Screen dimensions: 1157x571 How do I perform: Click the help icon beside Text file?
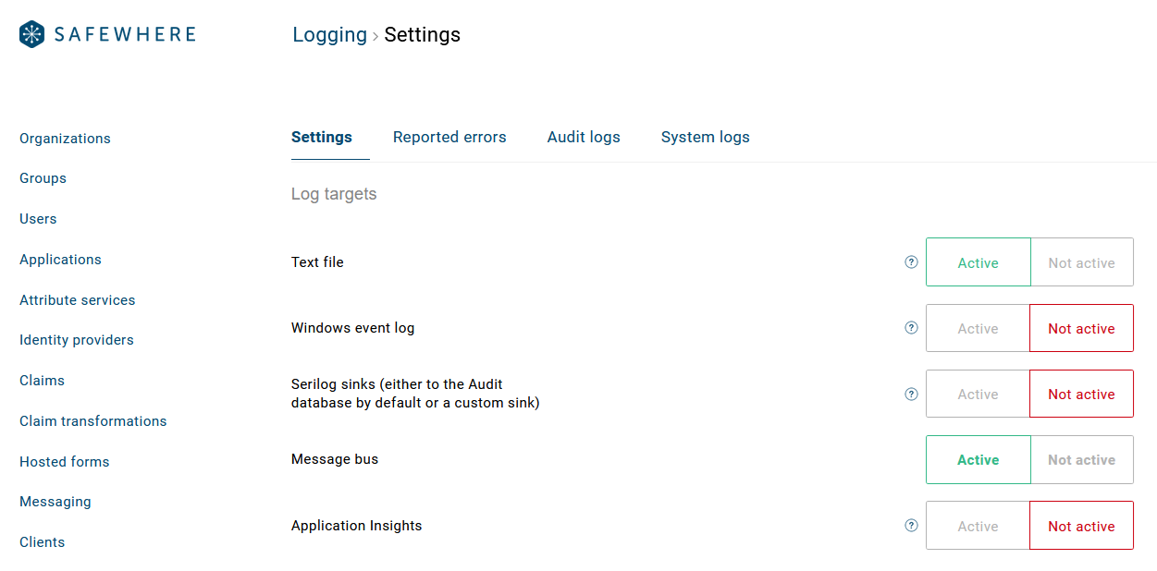pyautogui.click(x=911, y=262)
